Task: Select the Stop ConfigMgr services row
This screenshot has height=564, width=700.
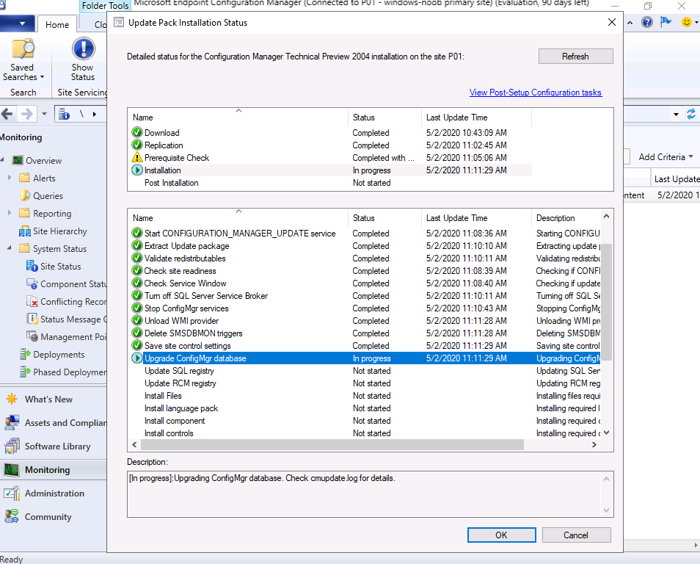Action: pos(365,308)
